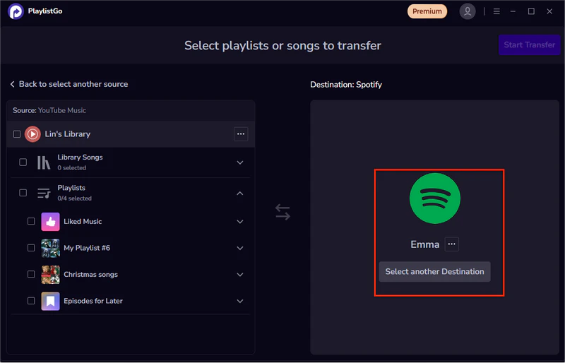565x363 pixels.
Task: Select all Playlists via its checkbox
Action: pyautogui.click(x=23, y=193)
